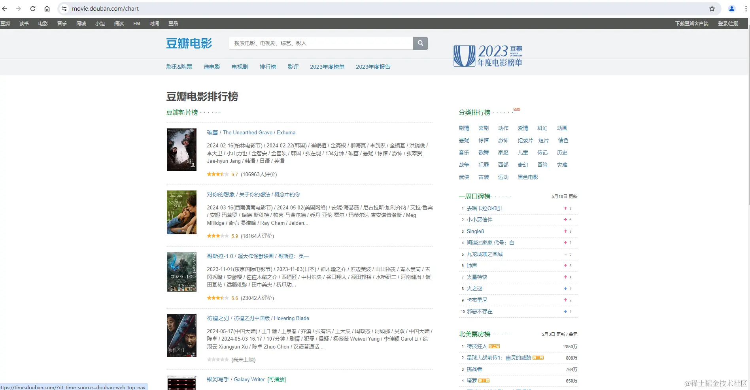This screenshot has width=750, height=390.
Task: Open 星球大战前传1 in North America box office
Action: point(499,358)
